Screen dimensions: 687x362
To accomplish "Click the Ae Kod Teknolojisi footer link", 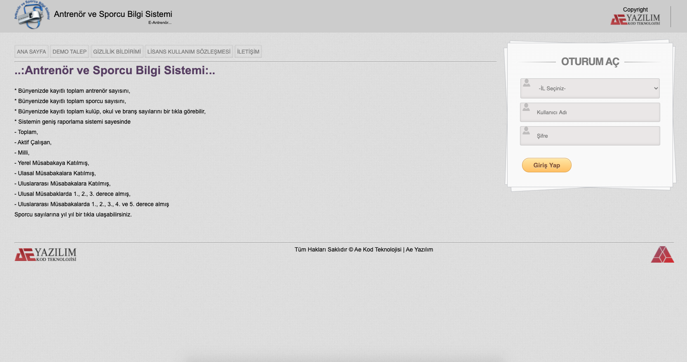I will (378, 249).
